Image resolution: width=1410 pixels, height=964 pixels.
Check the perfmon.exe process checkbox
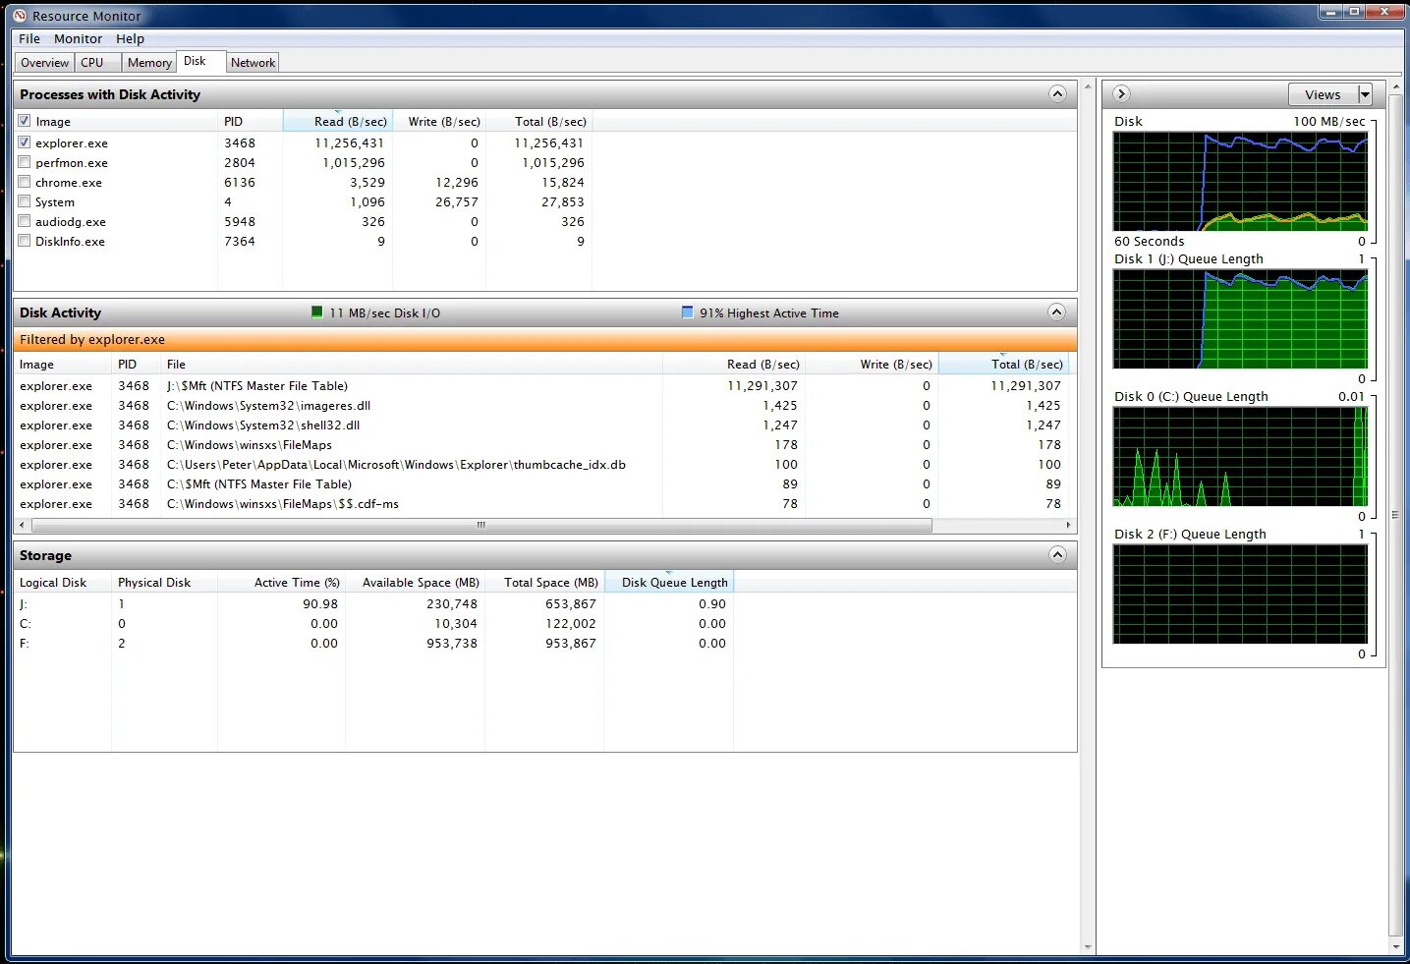[25, 162]
